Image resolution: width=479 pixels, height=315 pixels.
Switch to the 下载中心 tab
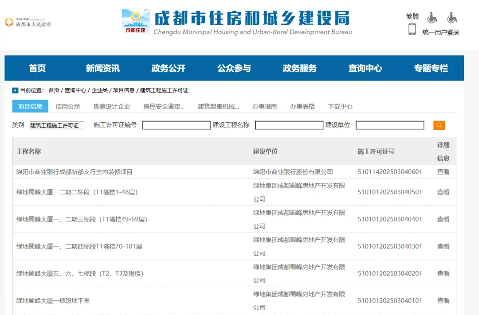pyautogui.click(x=340, y=106)
